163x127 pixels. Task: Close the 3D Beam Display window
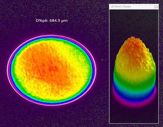pos(156,7)
